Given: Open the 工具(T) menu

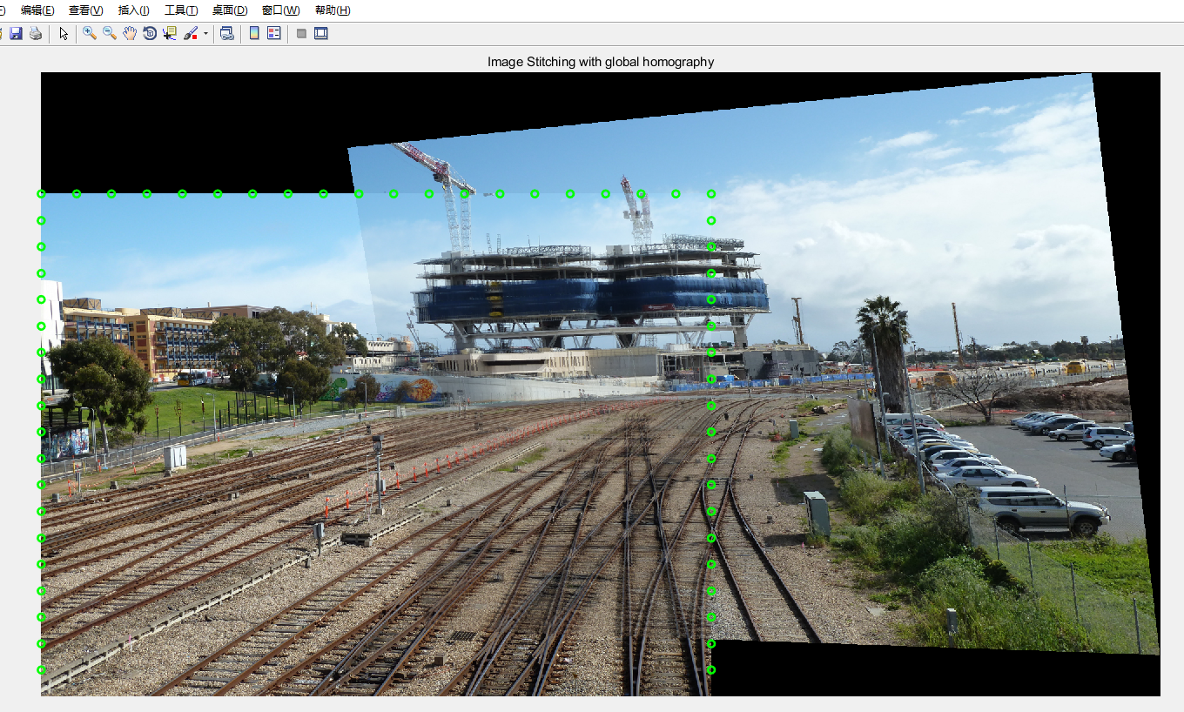Looking at the screenshot, I should (x=180, y=10).
